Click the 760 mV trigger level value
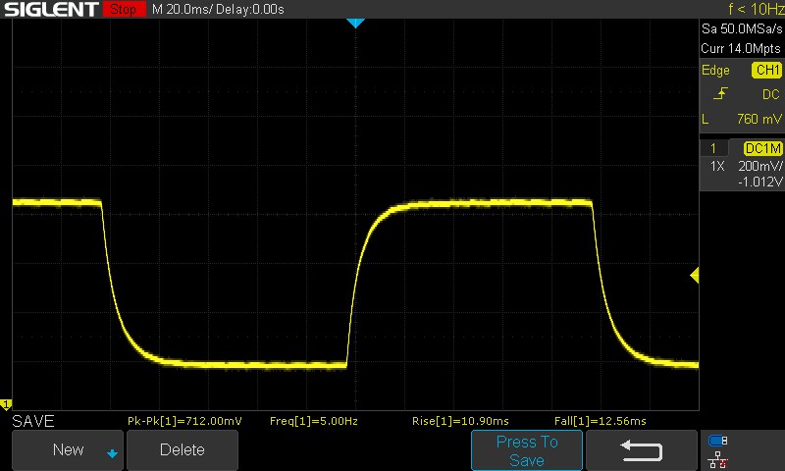Viewport: 785px width, 471px height. [x=759, y=119]
